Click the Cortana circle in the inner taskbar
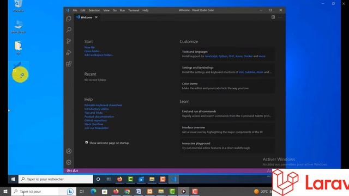Viewport: 349px width, 196px height. pos(98,179)
